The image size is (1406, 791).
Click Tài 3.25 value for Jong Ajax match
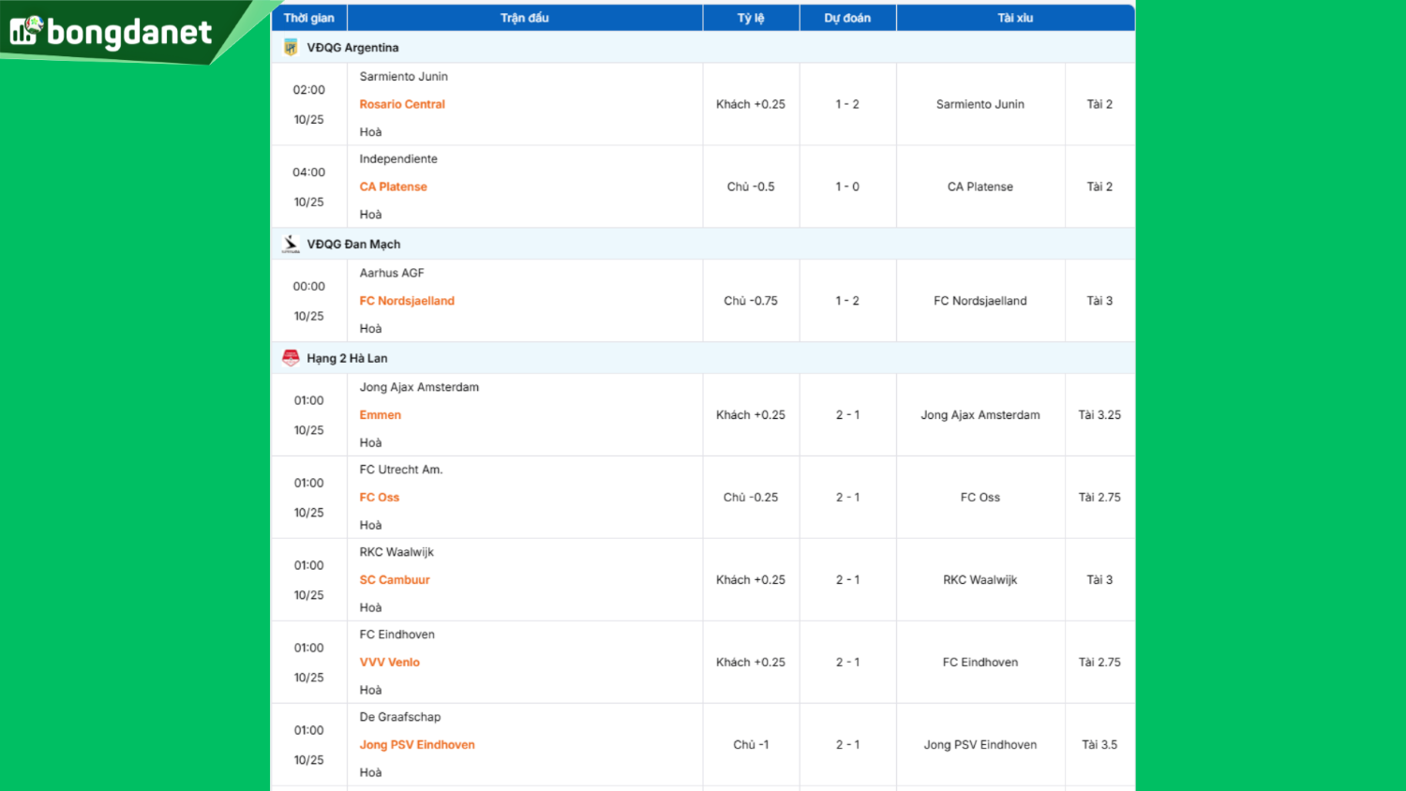[x=1099, y=415]
